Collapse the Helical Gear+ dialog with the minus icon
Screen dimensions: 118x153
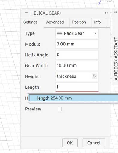tap(26, 13)
